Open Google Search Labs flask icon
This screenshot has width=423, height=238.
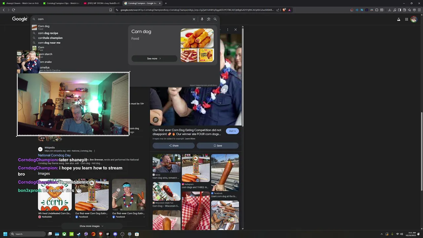(399, 20)
